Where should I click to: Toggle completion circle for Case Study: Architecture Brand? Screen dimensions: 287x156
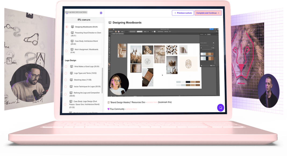pos(66,43)
